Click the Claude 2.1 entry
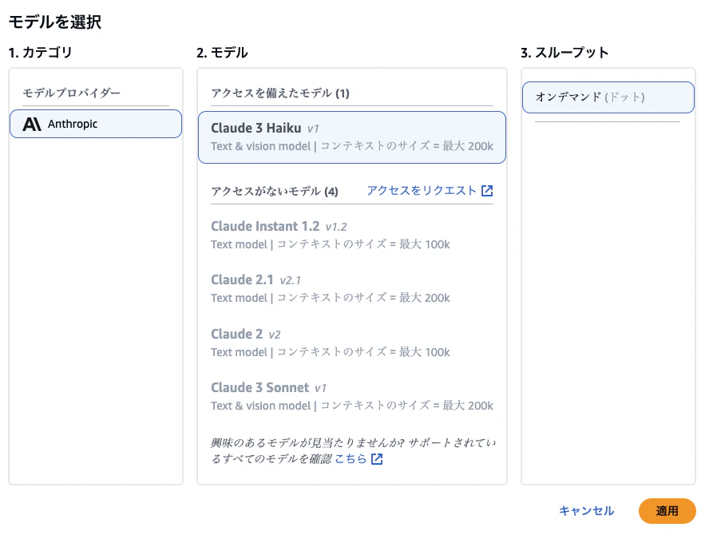Viewport: 705px width, 539px height. 352,288
